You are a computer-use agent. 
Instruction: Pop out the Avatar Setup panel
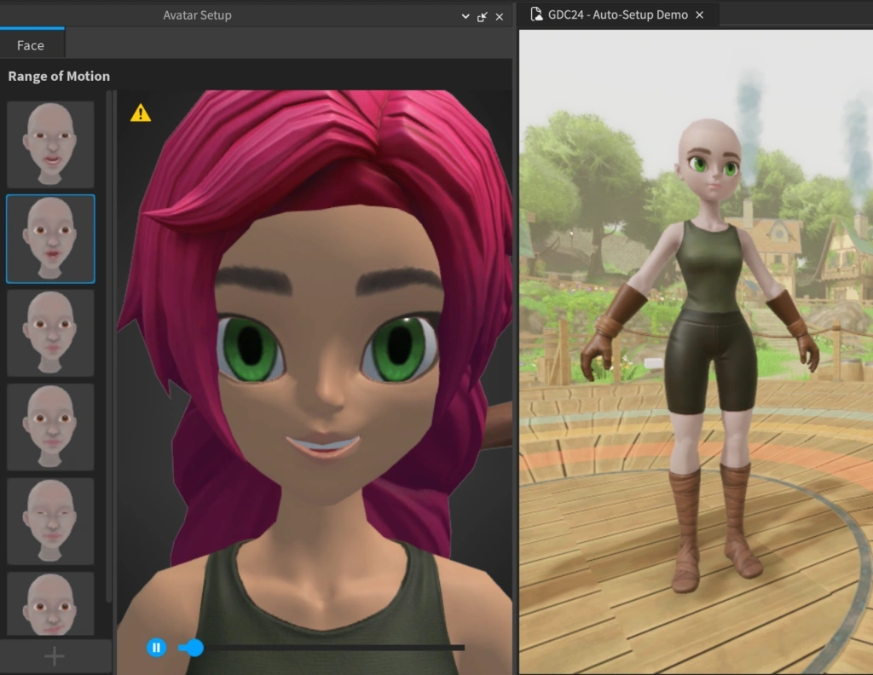[x=483, y=16]
